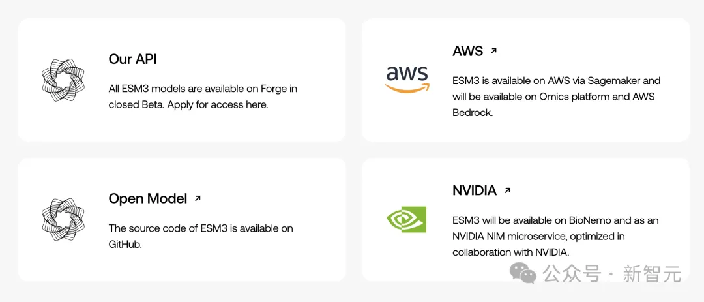Click the word Bedrock in AWS description
This screenshot has width=704, height=302.
472,112
